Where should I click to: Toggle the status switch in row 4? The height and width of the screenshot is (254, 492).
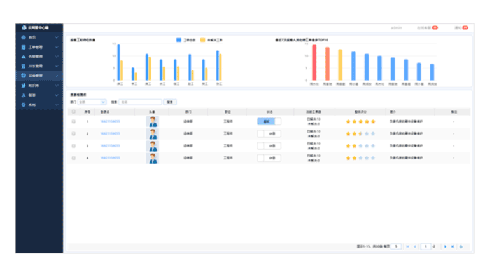[x=269, y=158]
